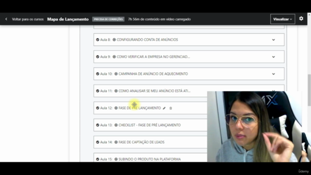Image resolution: width=311 pixels, height=175 pixels.
Task: Click the video play icon in Aula 13
Action: (x=116, y=125)
